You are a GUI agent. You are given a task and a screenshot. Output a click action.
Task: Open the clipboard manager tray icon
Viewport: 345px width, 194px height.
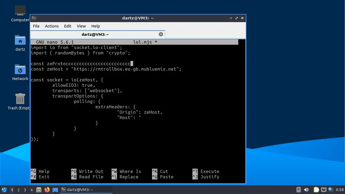click(316, 190)
